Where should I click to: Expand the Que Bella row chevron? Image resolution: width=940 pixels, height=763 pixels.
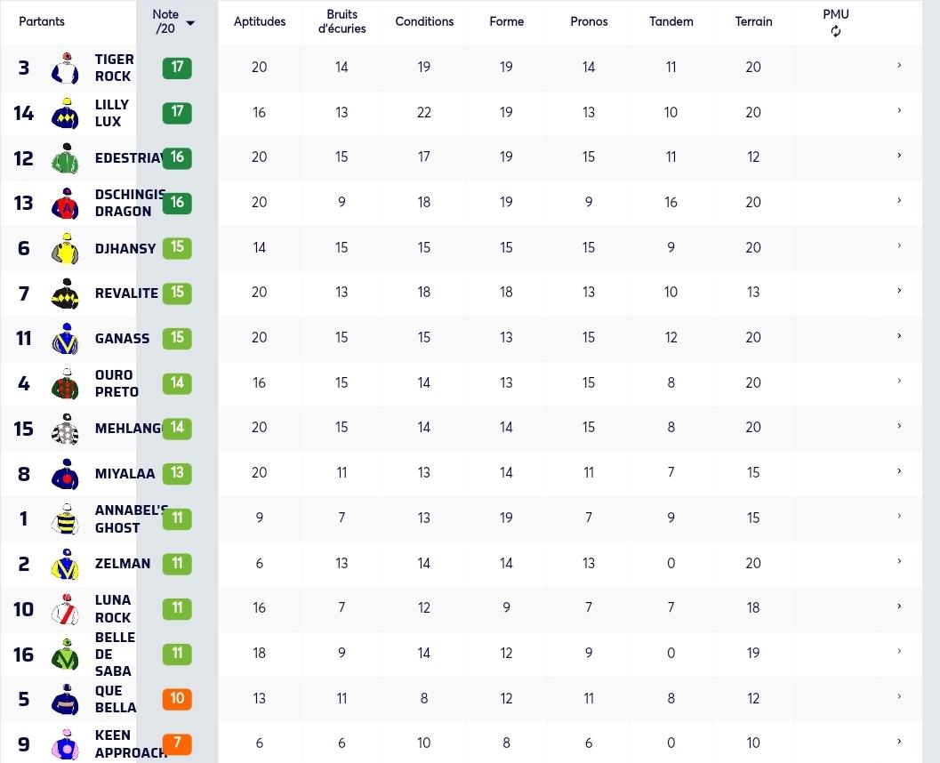pos(899,696)
